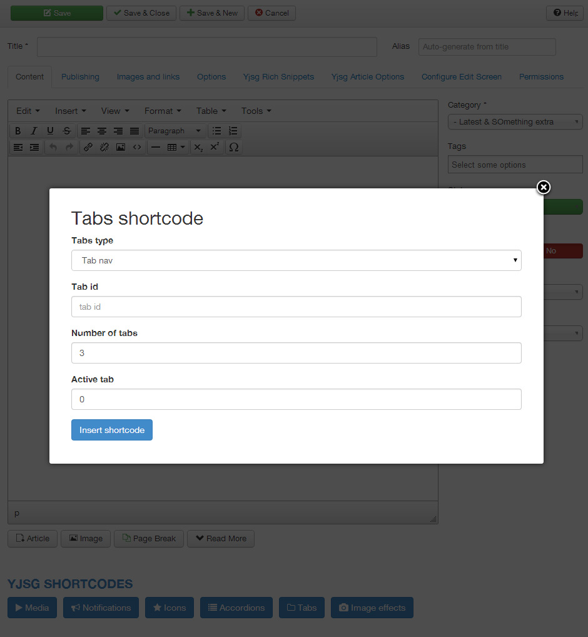
Task: Insert special character with omega icon
Action: click(233, 147)
